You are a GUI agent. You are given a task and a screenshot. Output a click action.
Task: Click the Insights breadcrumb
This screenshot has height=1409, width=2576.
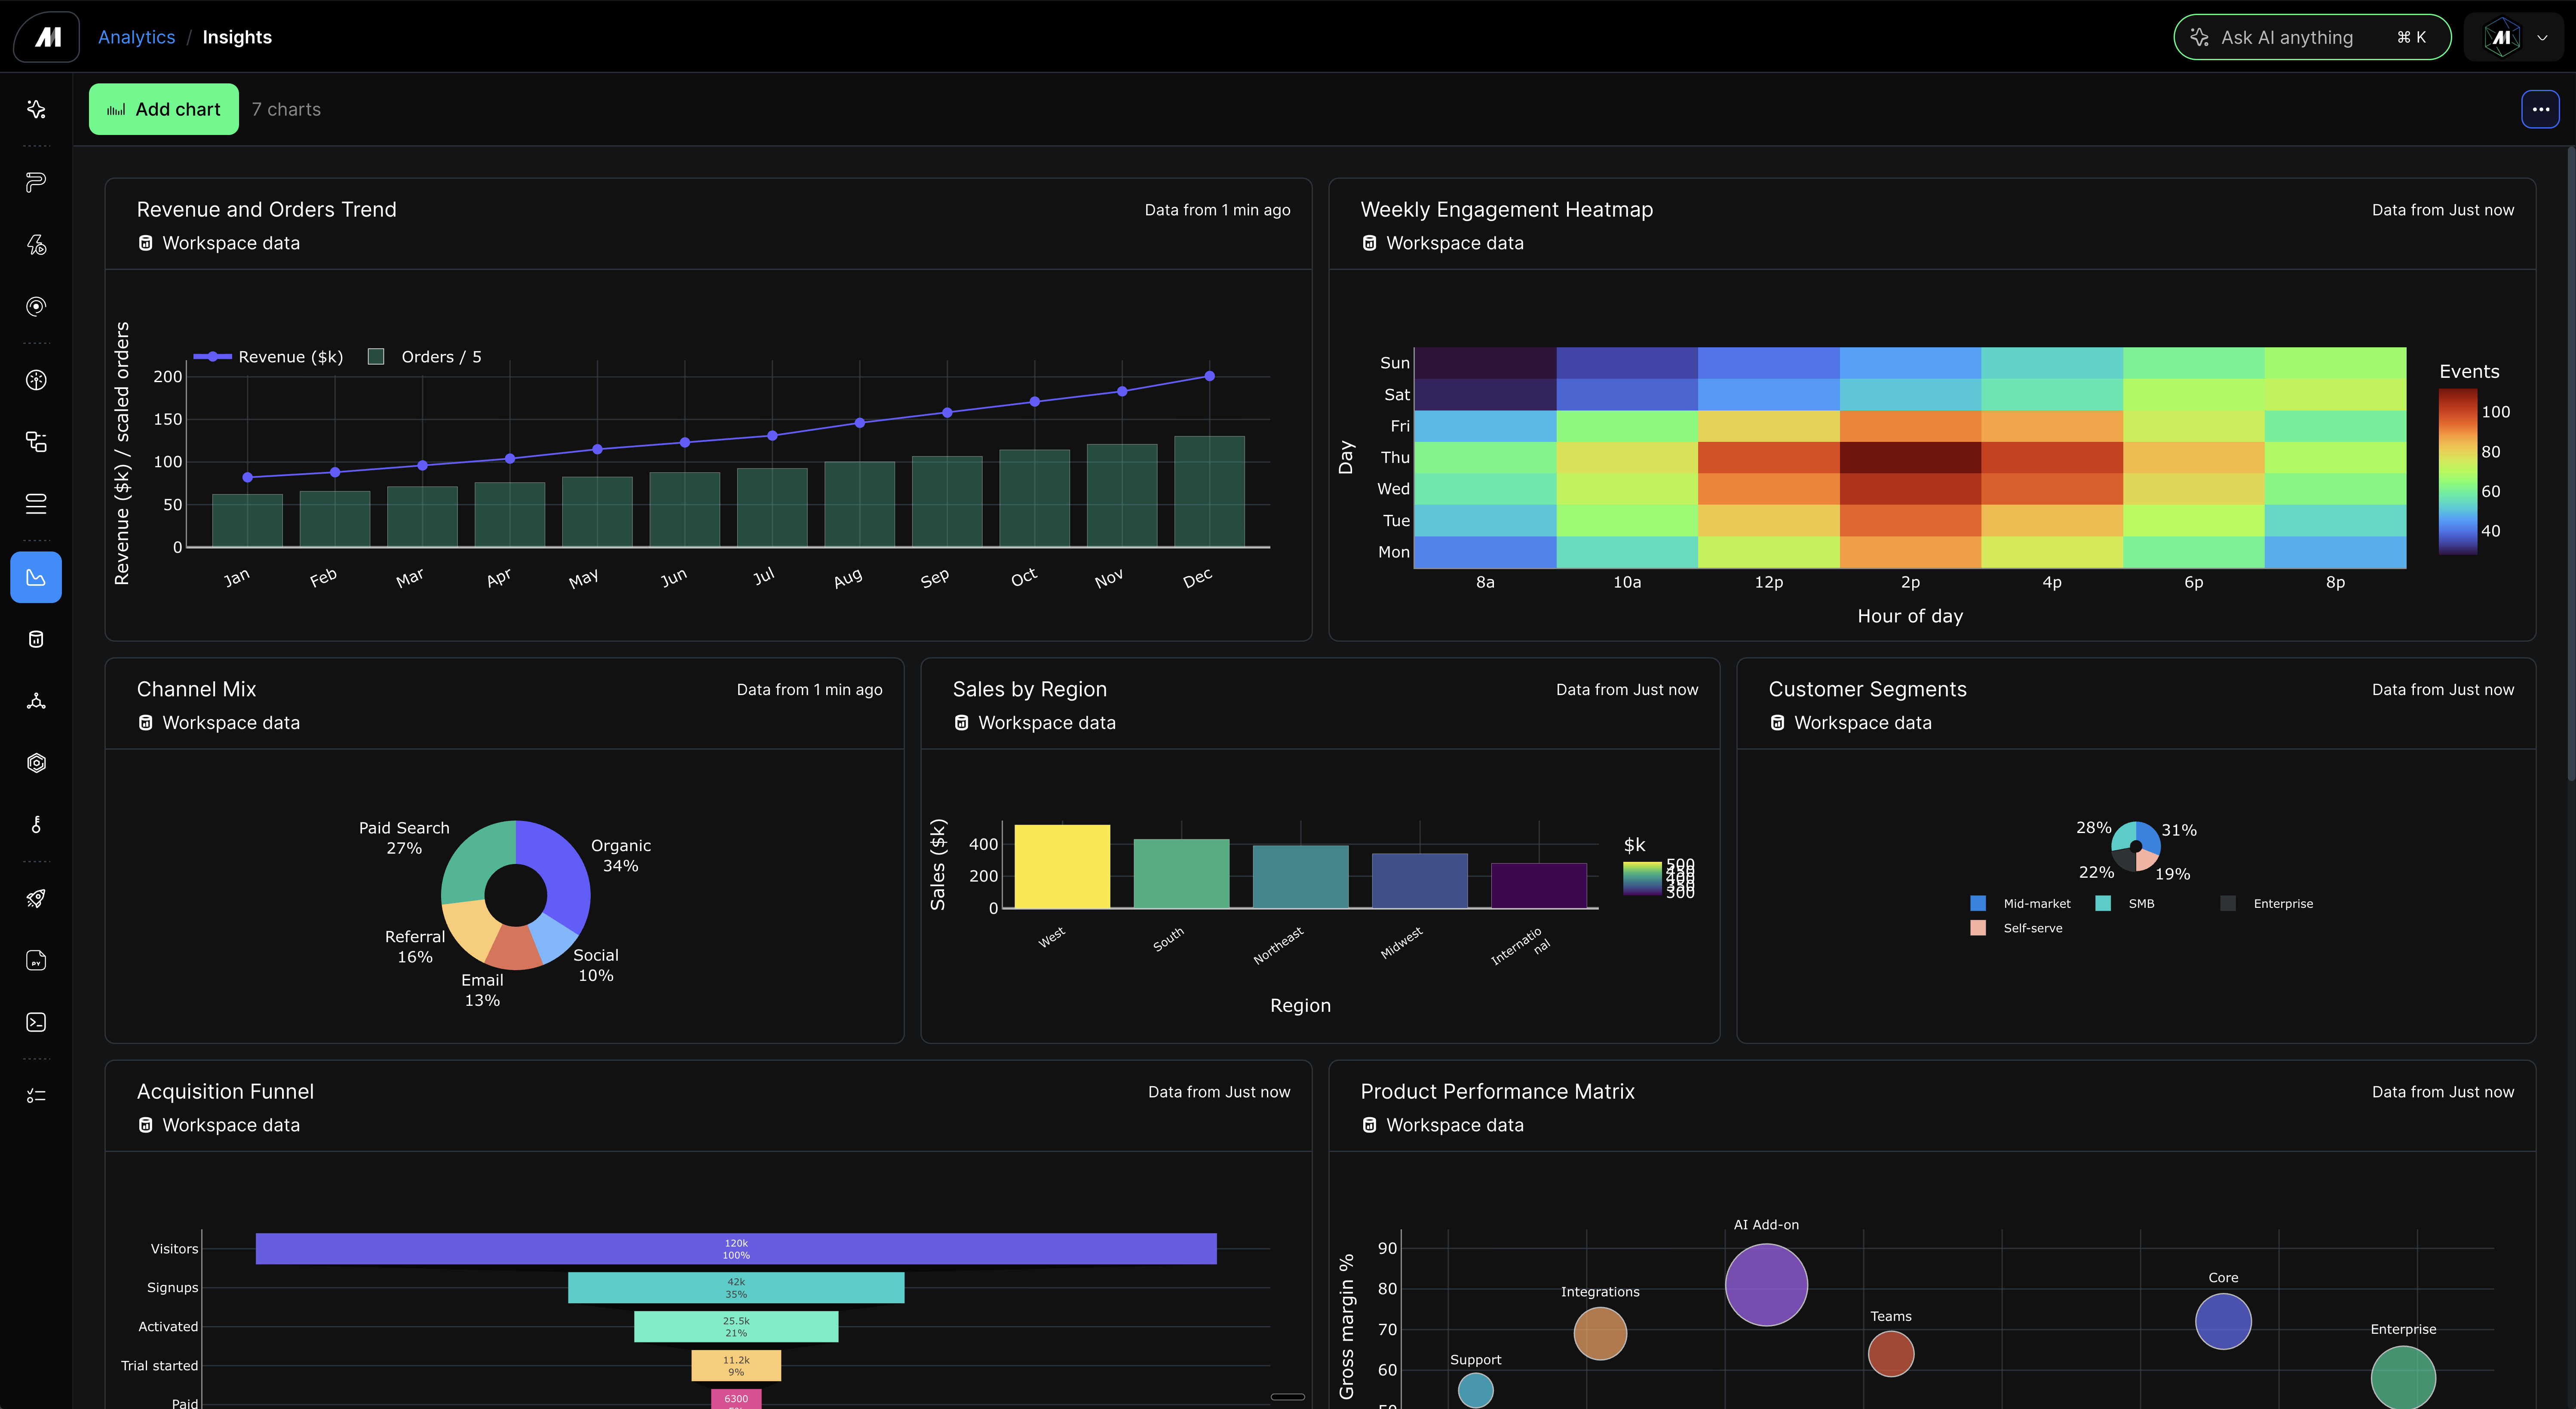coord(237,37)
